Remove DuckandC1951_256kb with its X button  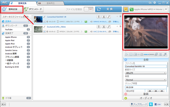[120, 26]
